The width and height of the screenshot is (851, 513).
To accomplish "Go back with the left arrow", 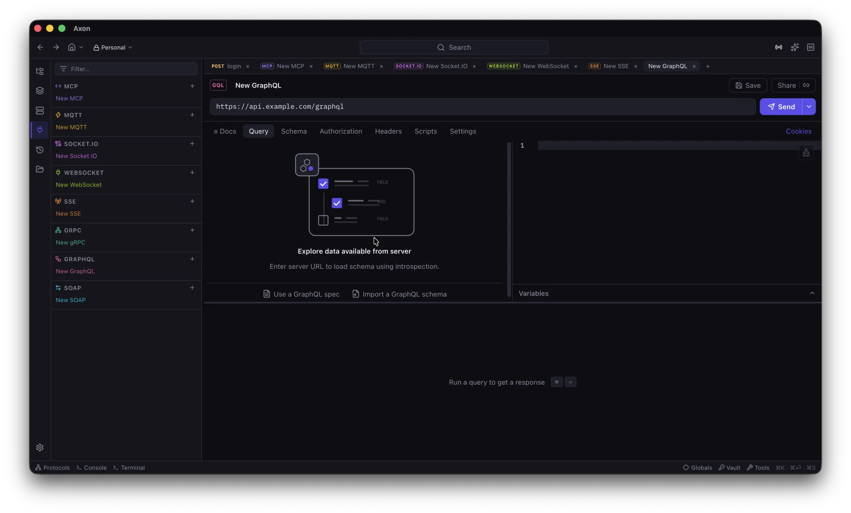I will 40,47.
